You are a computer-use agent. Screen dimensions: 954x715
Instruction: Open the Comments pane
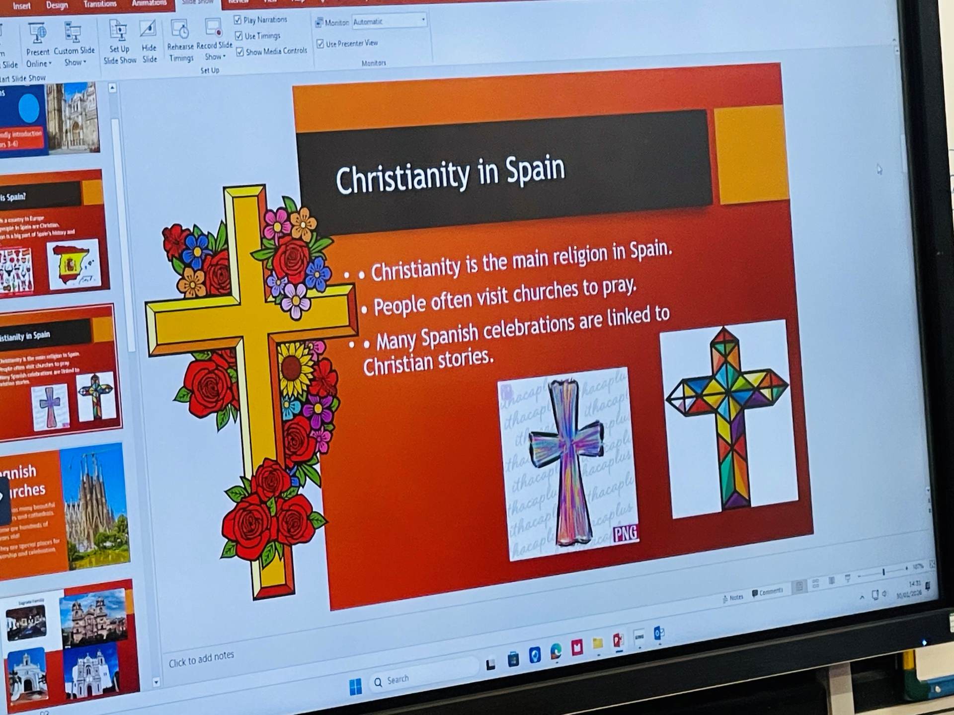click(x=767, y=592)
